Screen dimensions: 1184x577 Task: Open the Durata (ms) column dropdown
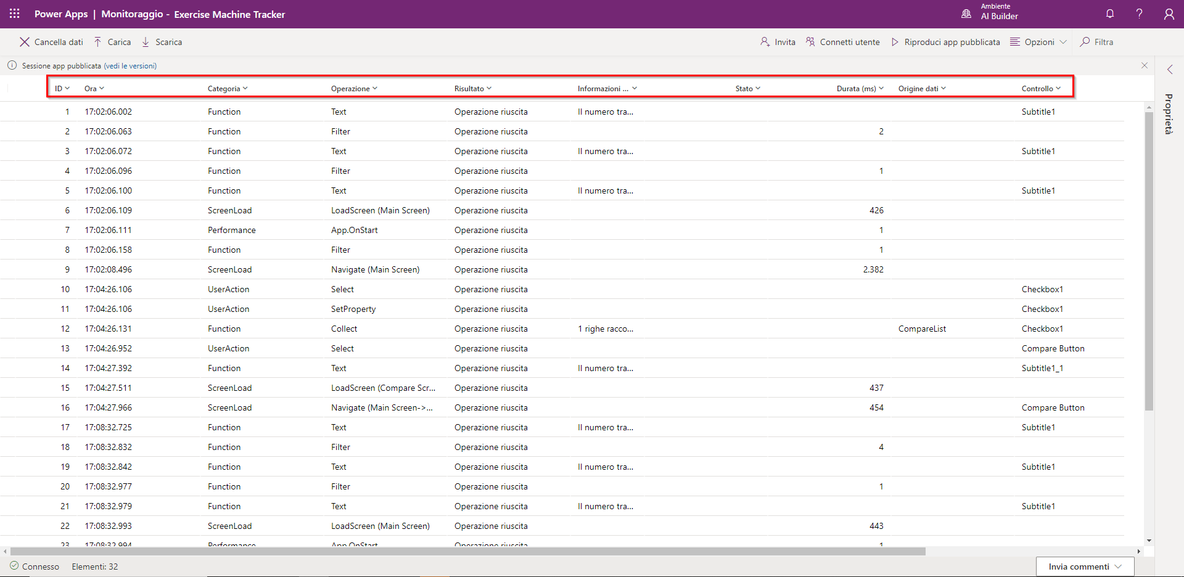(860, 89)
